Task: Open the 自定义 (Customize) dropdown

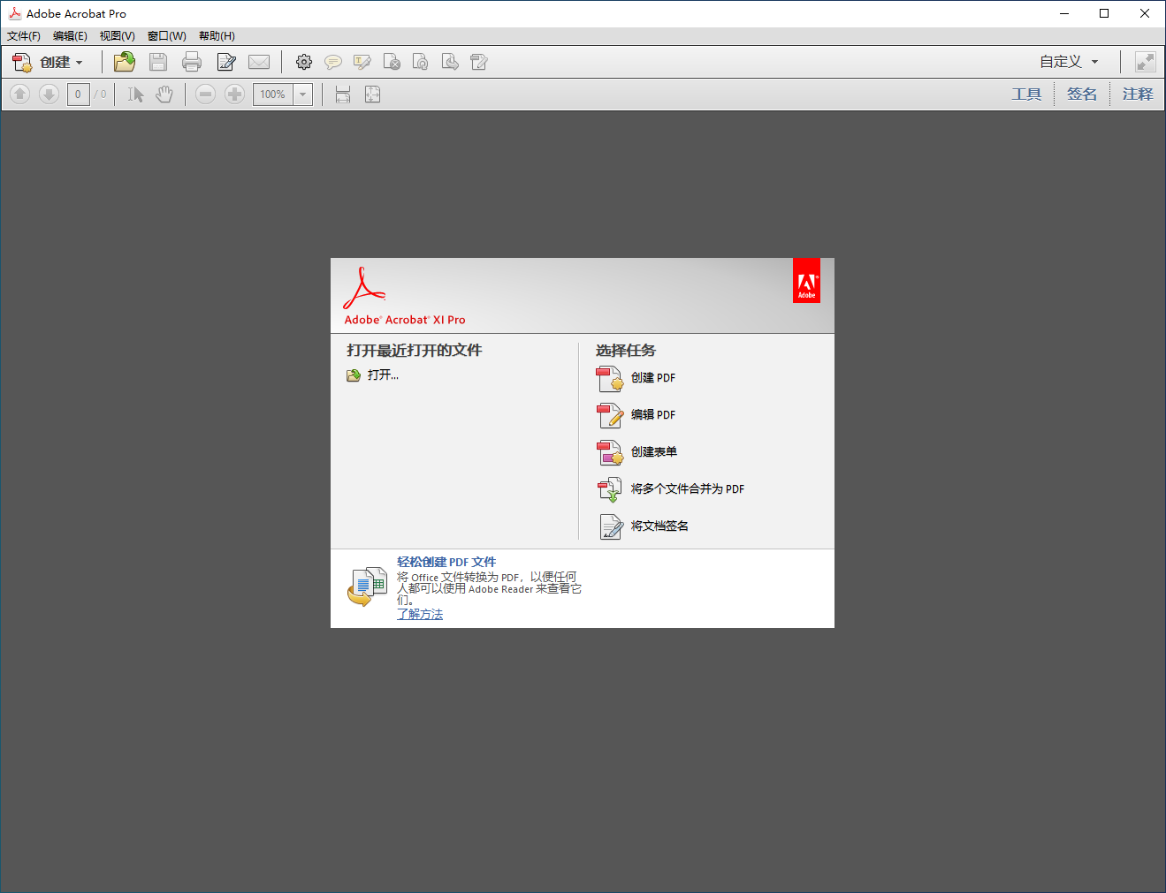Action: 1069,62
